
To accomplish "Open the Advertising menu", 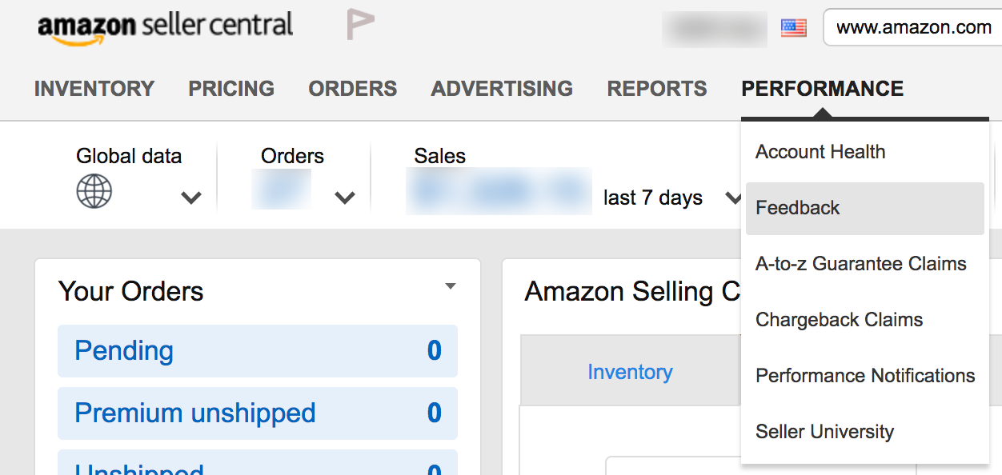I will [502, 88].
